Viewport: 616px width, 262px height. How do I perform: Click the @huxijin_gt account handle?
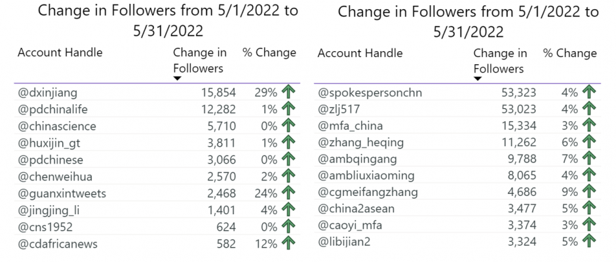[x=48, y=143]
